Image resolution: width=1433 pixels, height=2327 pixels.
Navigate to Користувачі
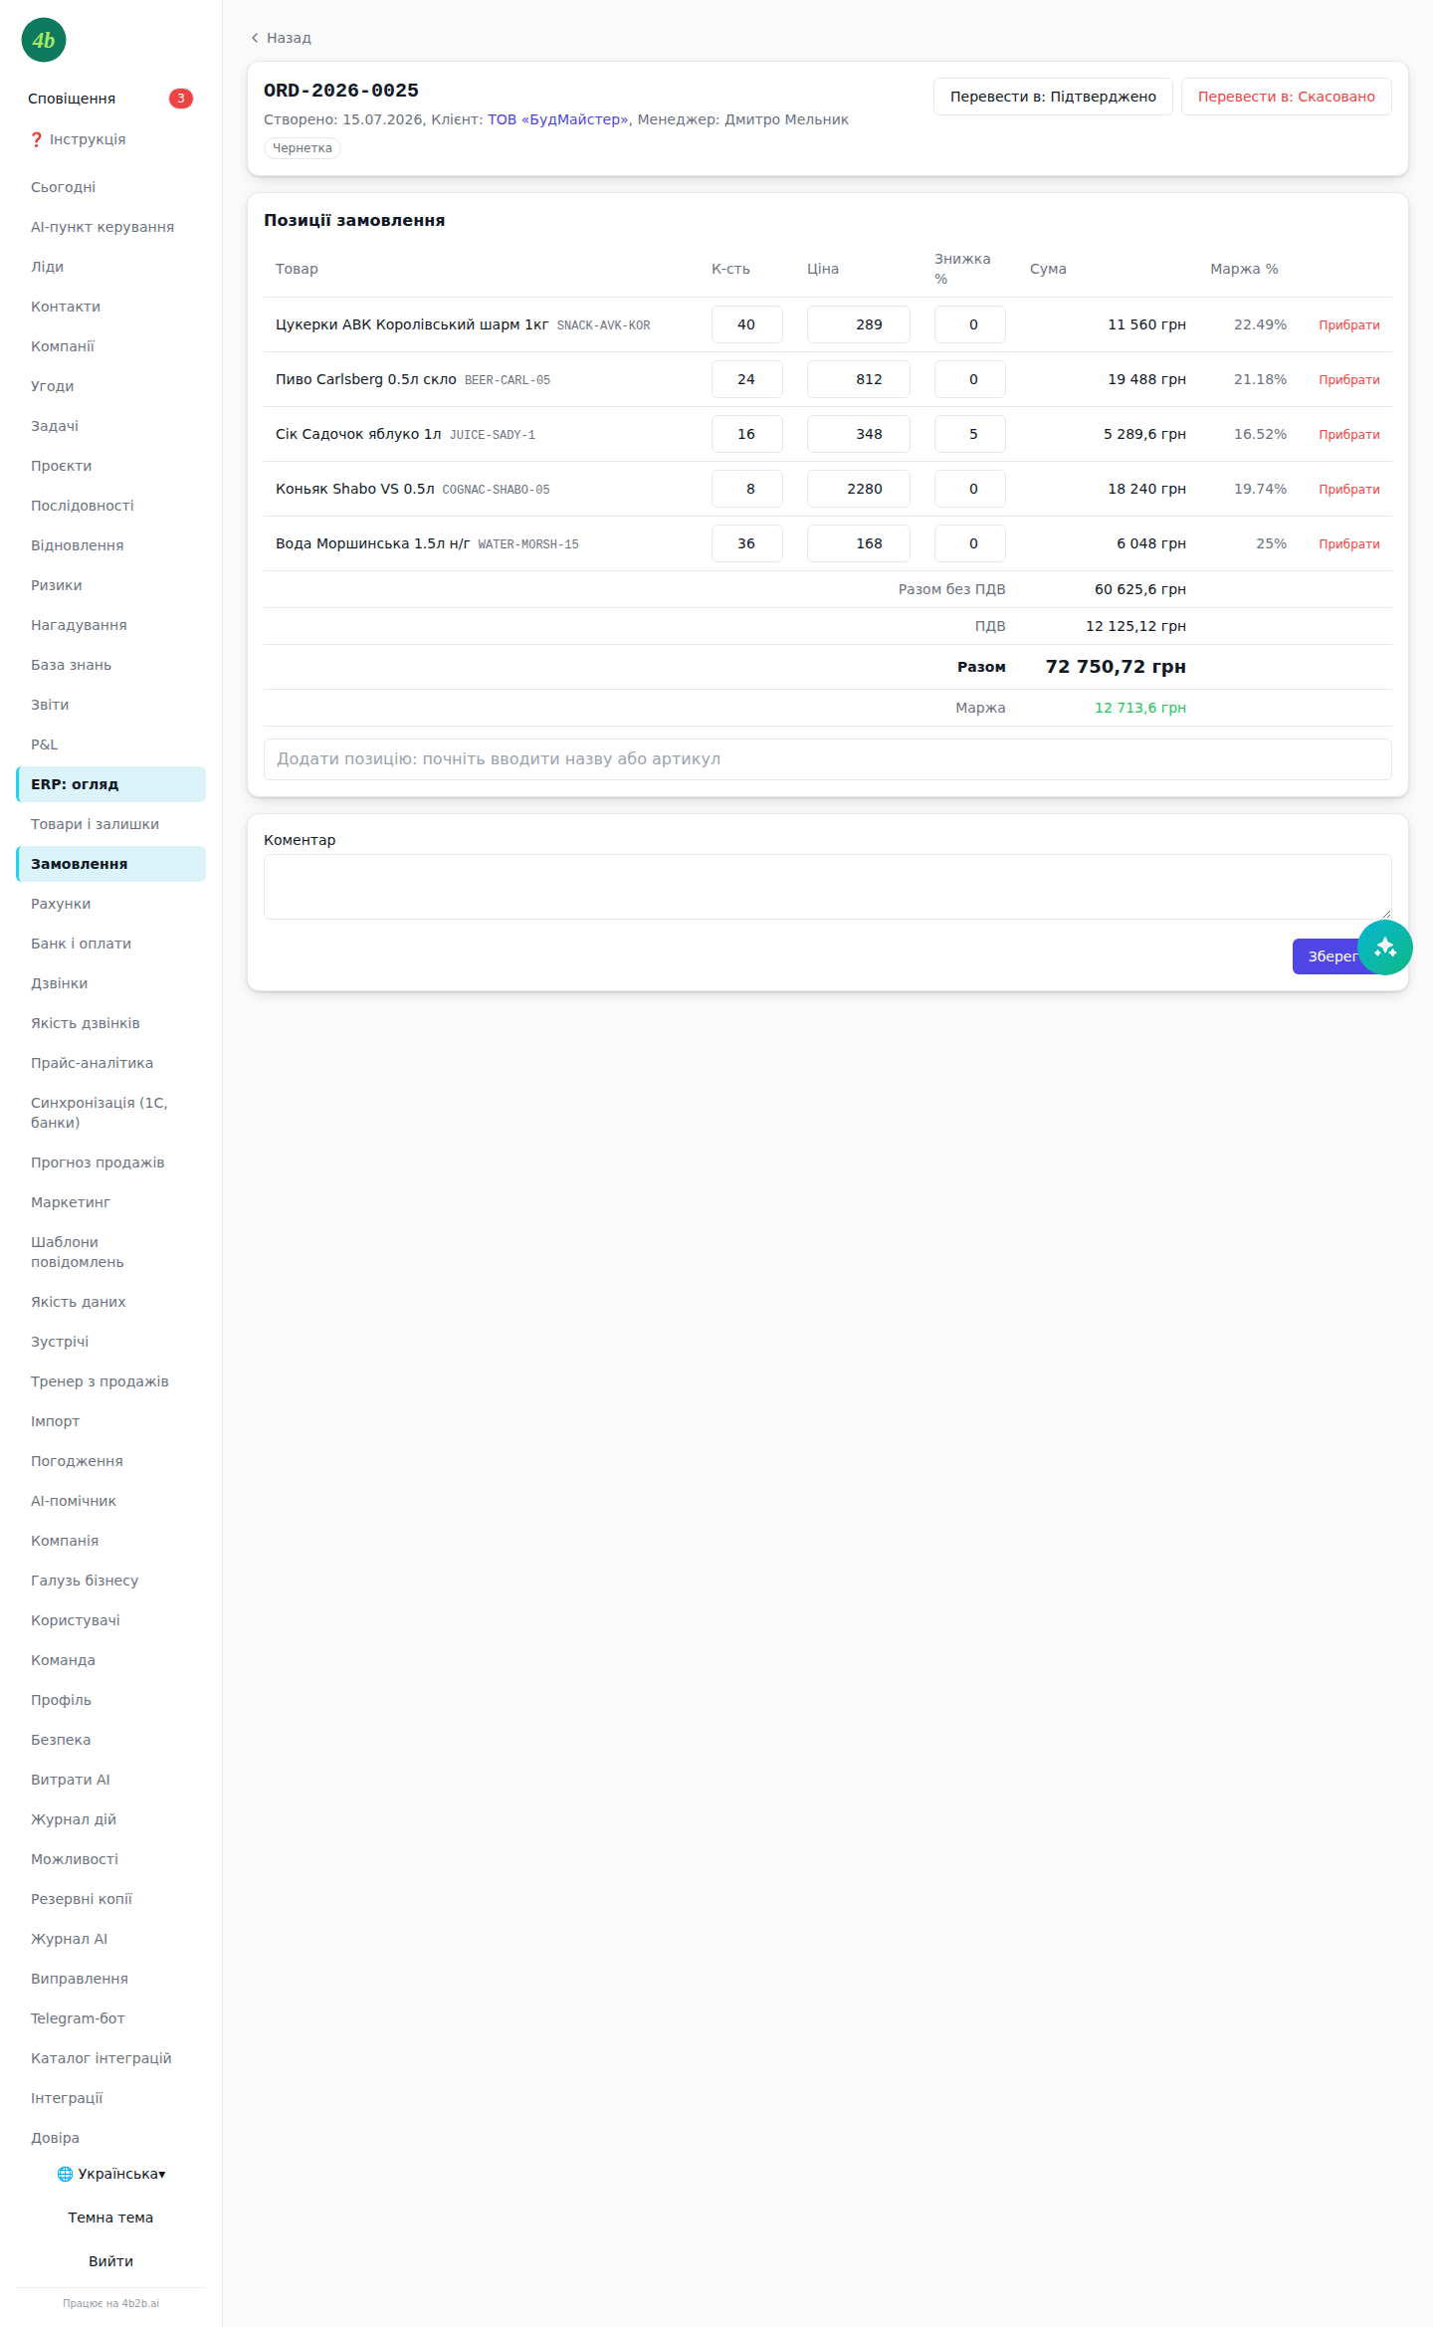coord(110,1620)
